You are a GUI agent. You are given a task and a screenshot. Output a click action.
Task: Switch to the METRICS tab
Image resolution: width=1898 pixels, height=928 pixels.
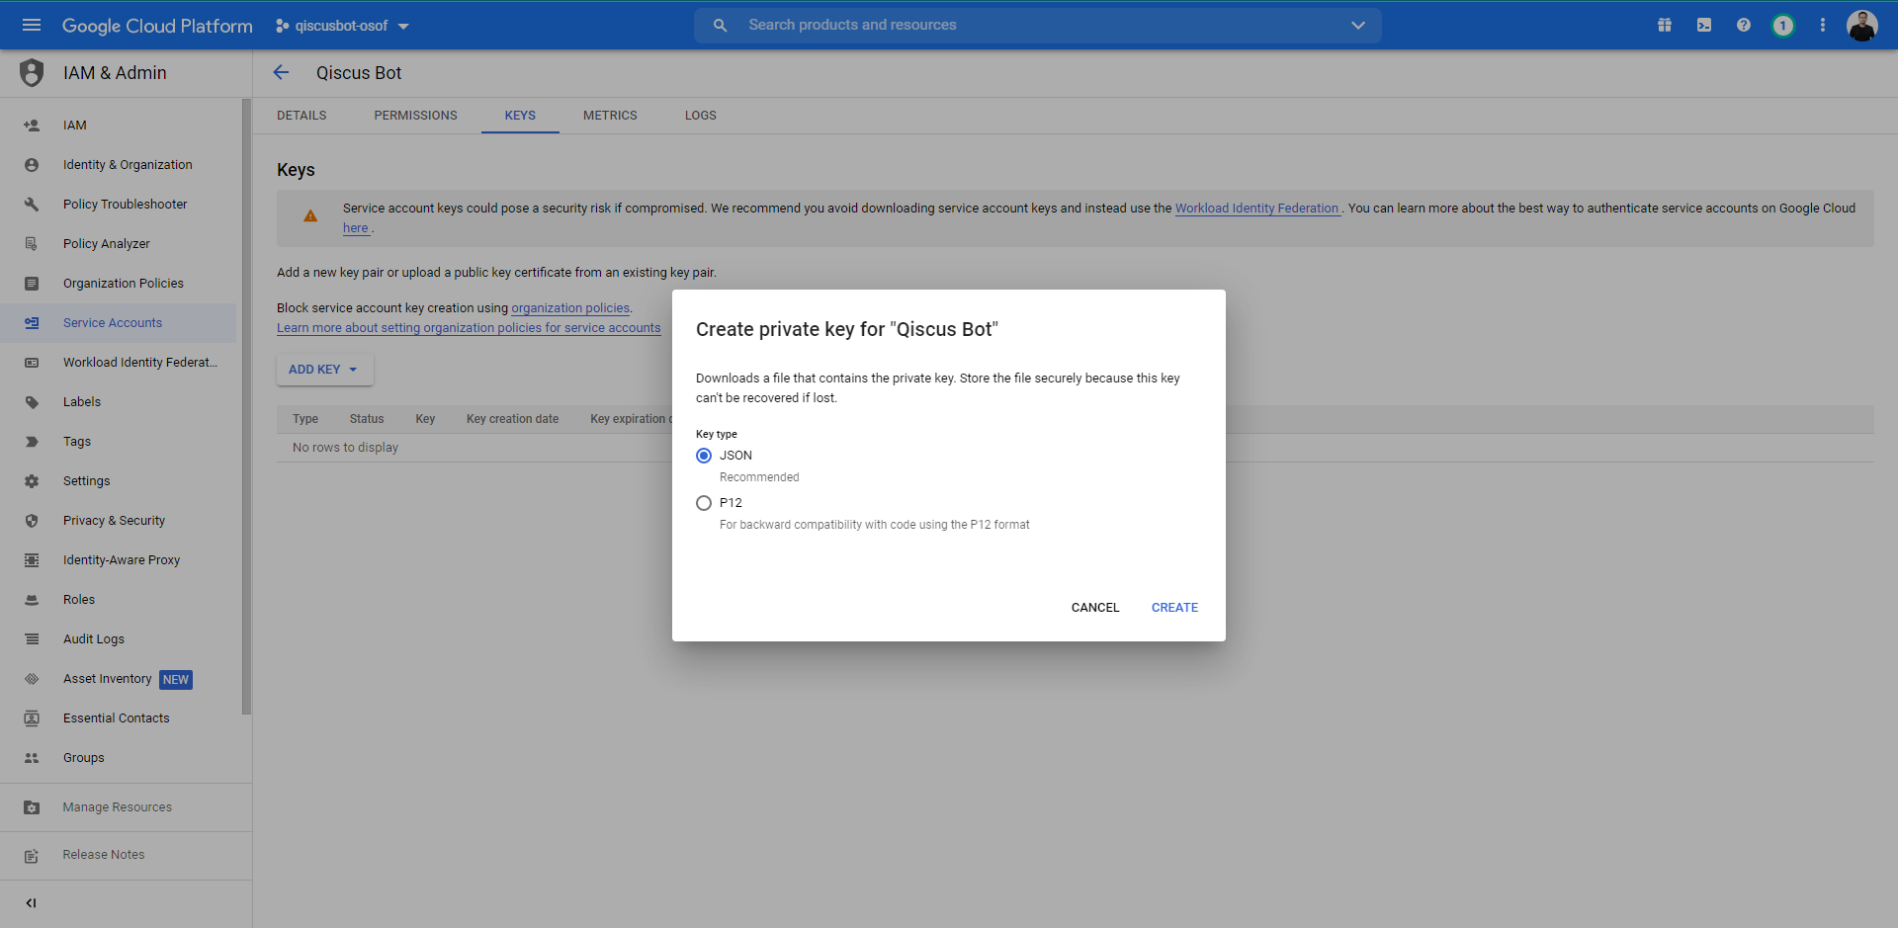(x=610, y=116)
